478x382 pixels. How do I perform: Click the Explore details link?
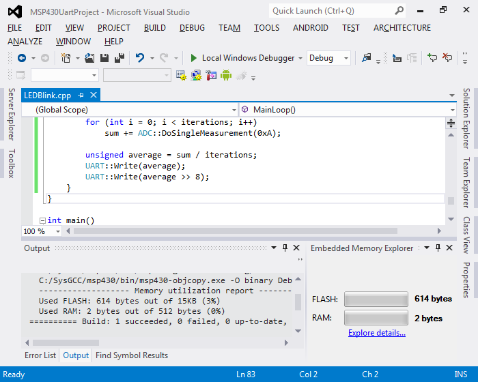tap(376, 333)
